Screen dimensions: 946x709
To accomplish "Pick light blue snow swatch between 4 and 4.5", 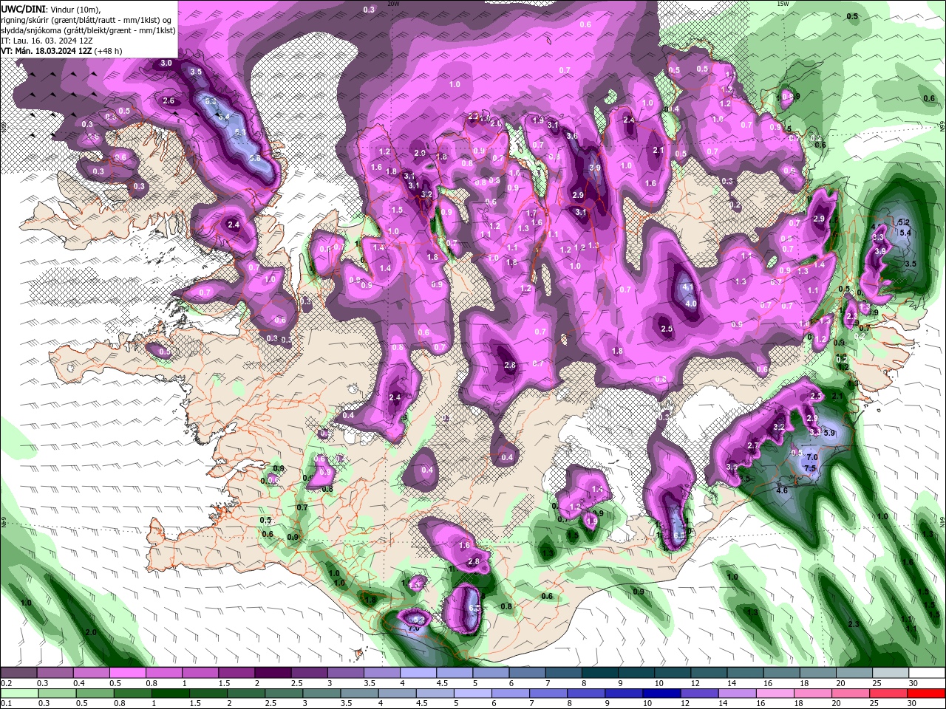I will point(418,673).
